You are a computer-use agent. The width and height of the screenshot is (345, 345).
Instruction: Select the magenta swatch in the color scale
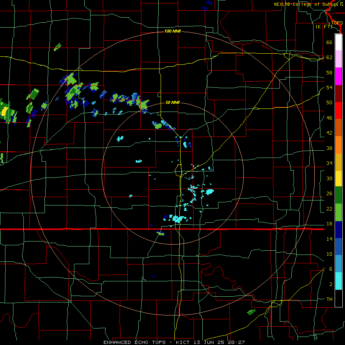pos(338,76)
